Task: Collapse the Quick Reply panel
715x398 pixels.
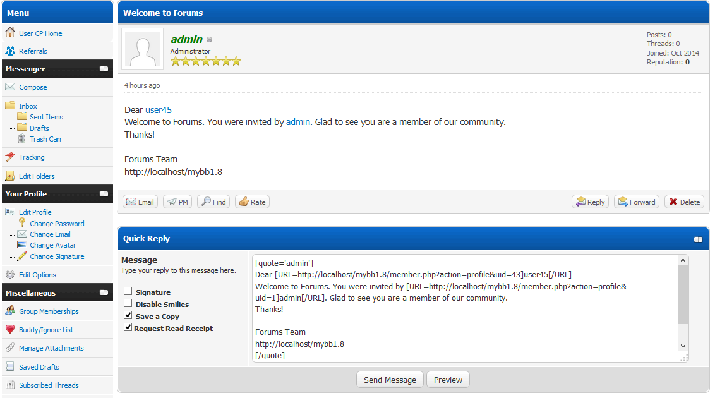Action: tap(698, 239)
